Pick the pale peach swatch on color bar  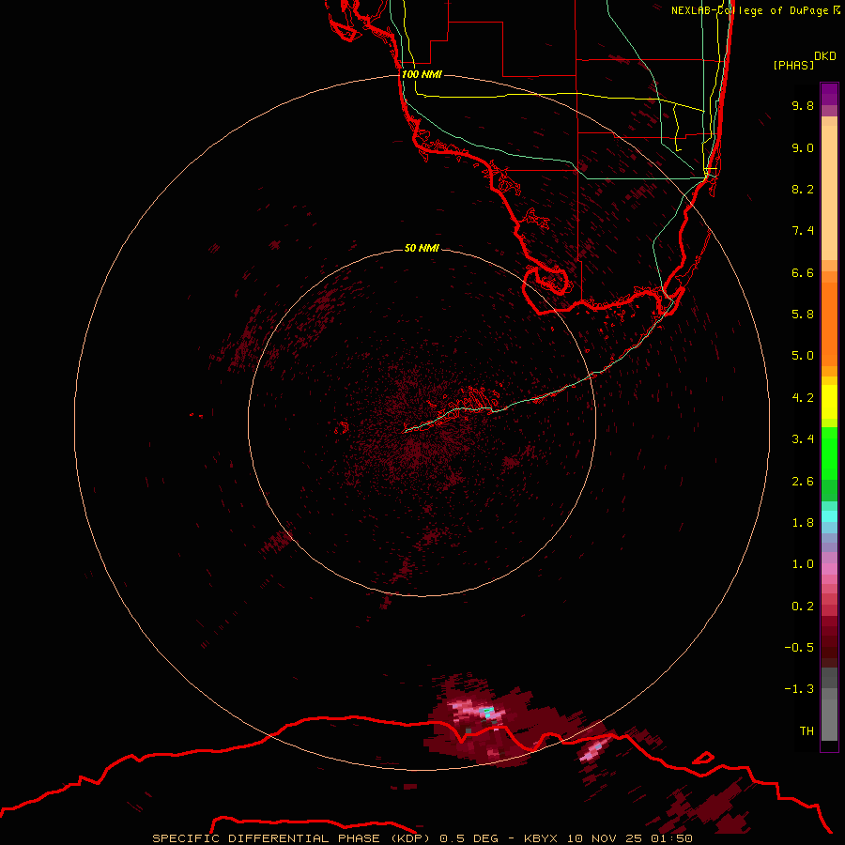(x=829, y=192)
